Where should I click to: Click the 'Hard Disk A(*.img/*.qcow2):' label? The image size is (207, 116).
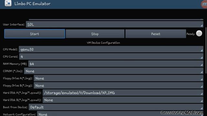pos(22,93)
